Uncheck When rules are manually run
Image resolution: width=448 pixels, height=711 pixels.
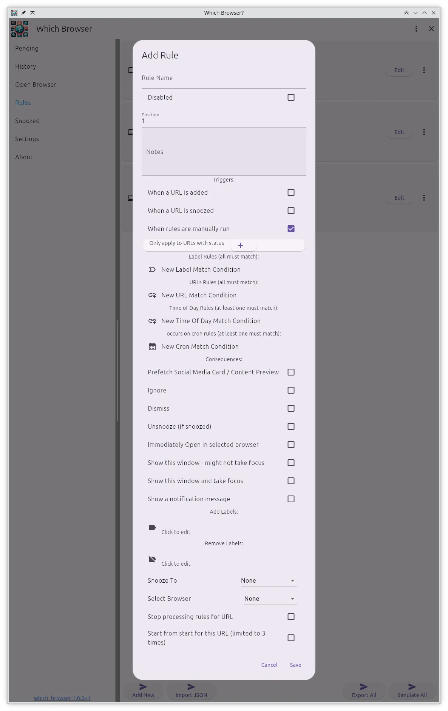point(291,229)
